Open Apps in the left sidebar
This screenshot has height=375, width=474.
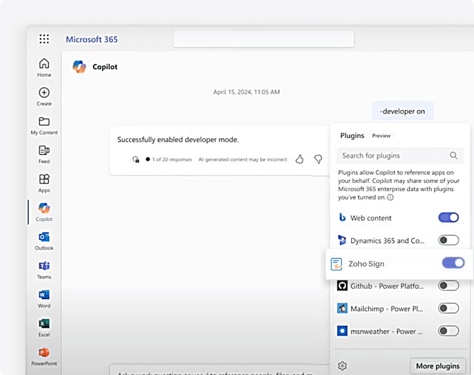click(44, 183)
